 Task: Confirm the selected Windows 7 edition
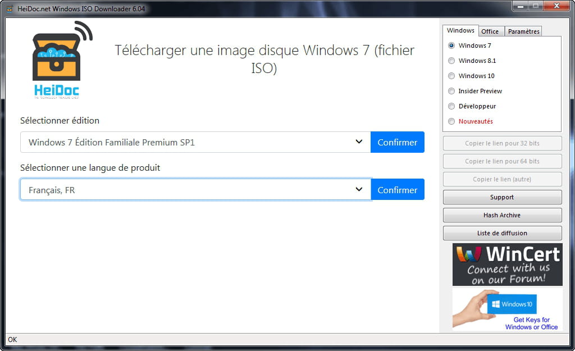click(x=398, y=142)
